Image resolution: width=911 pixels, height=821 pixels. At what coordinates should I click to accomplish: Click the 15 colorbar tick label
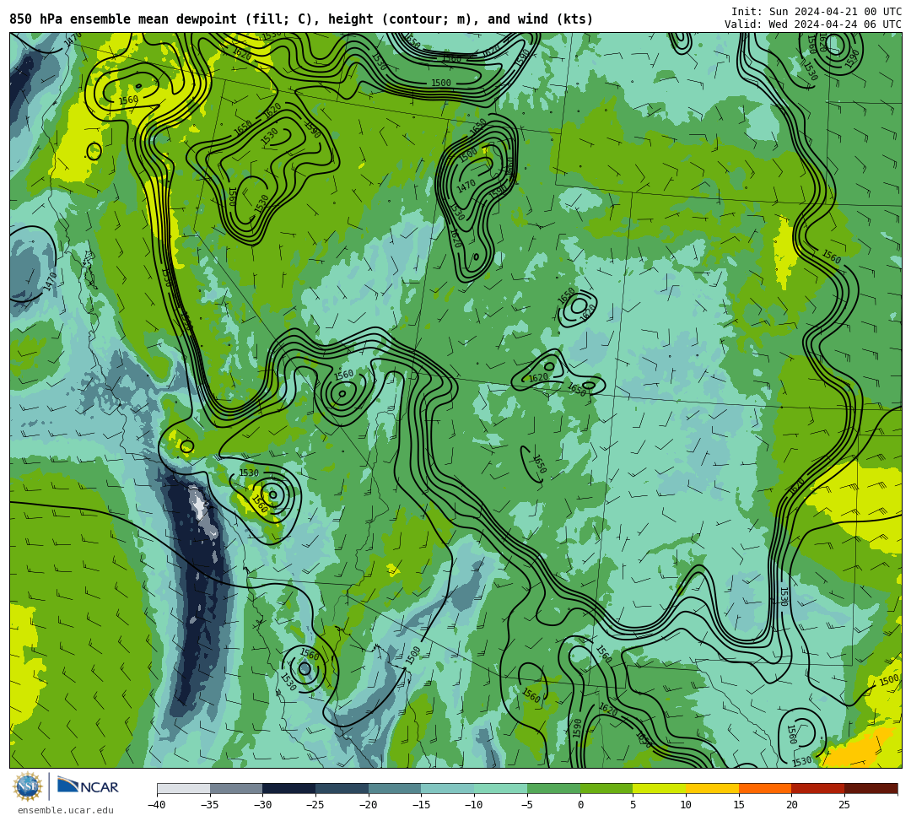coord(738,805)
